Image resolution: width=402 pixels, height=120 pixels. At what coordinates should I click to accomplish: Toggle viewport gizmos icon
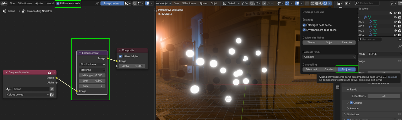(287, 3)
